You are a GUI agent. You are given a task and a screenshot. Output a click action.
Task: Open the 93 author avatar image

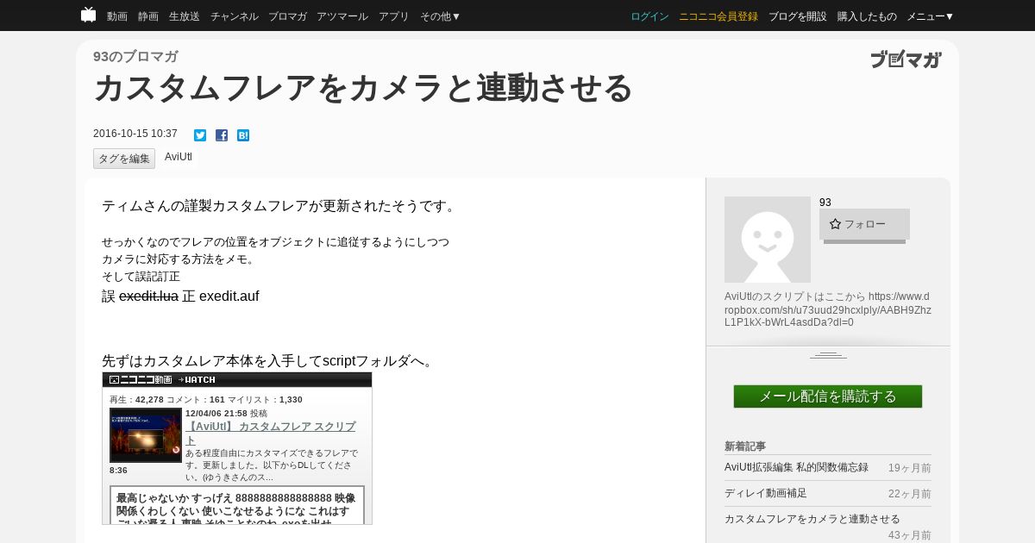click(768, 240)
